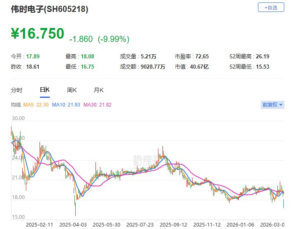The height and width of the screenshot is (229, 295).
Task: Open the 月K monthly chart tab
Action: pos(99,90)
